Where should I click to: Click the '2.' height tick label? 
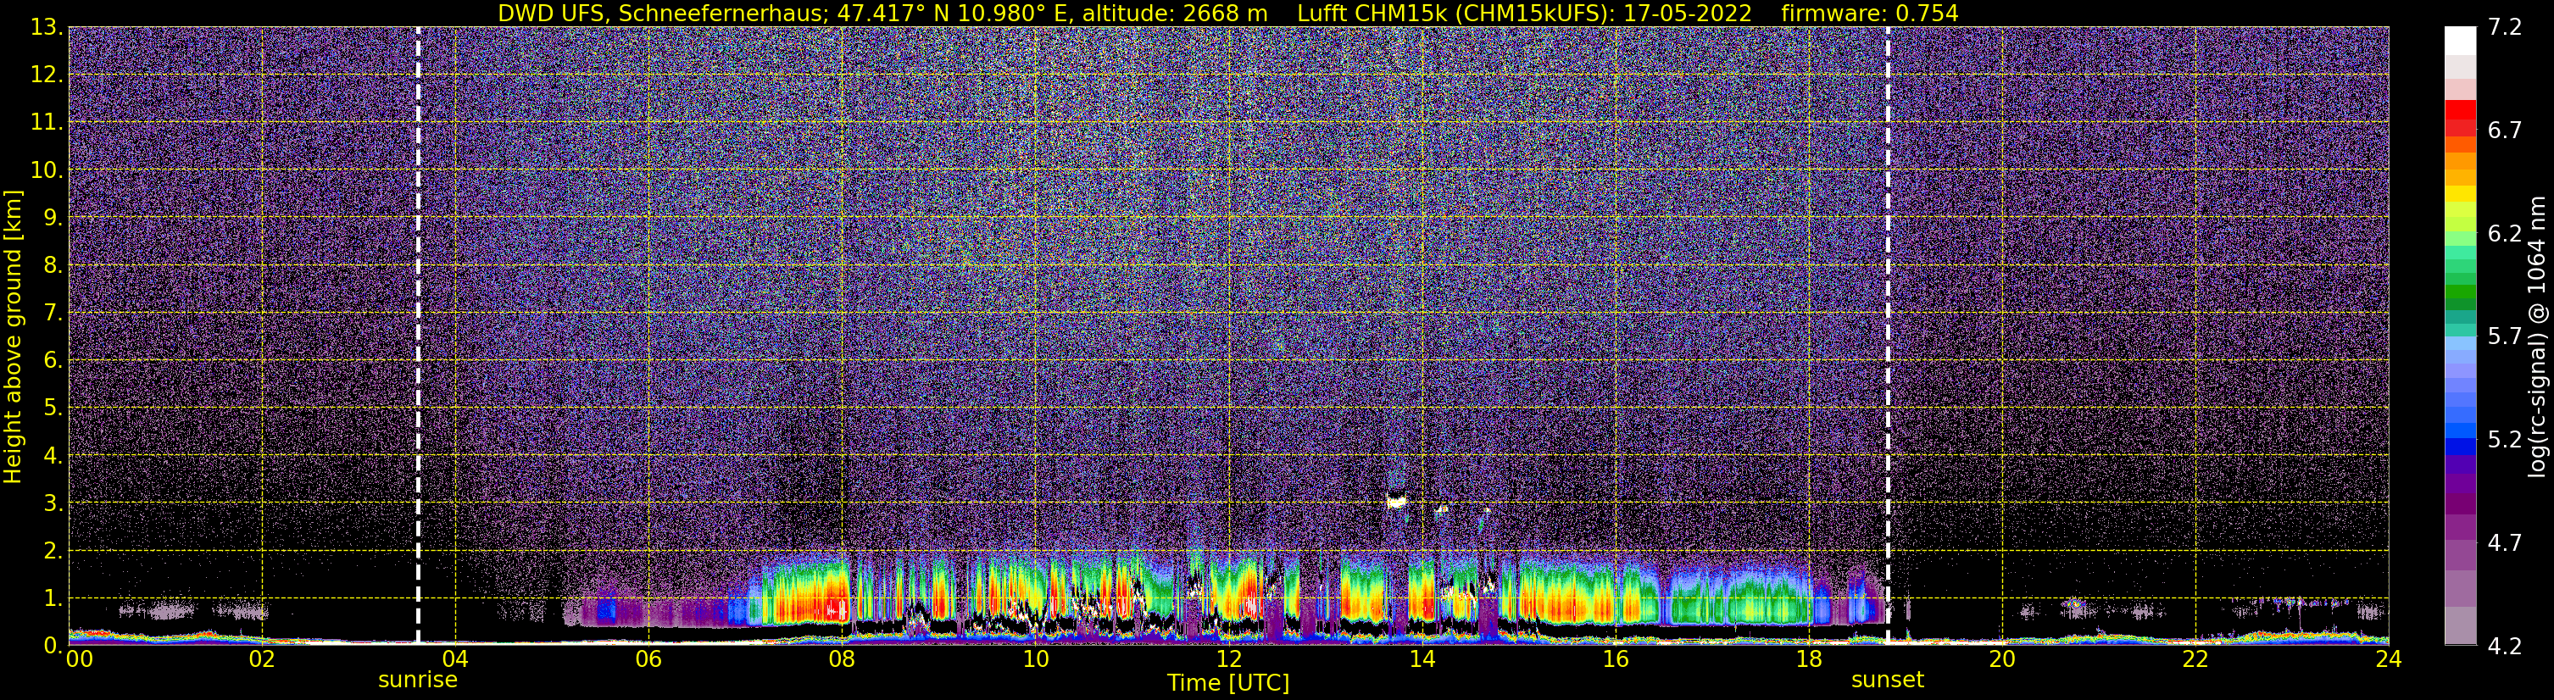tap(53, 550)
